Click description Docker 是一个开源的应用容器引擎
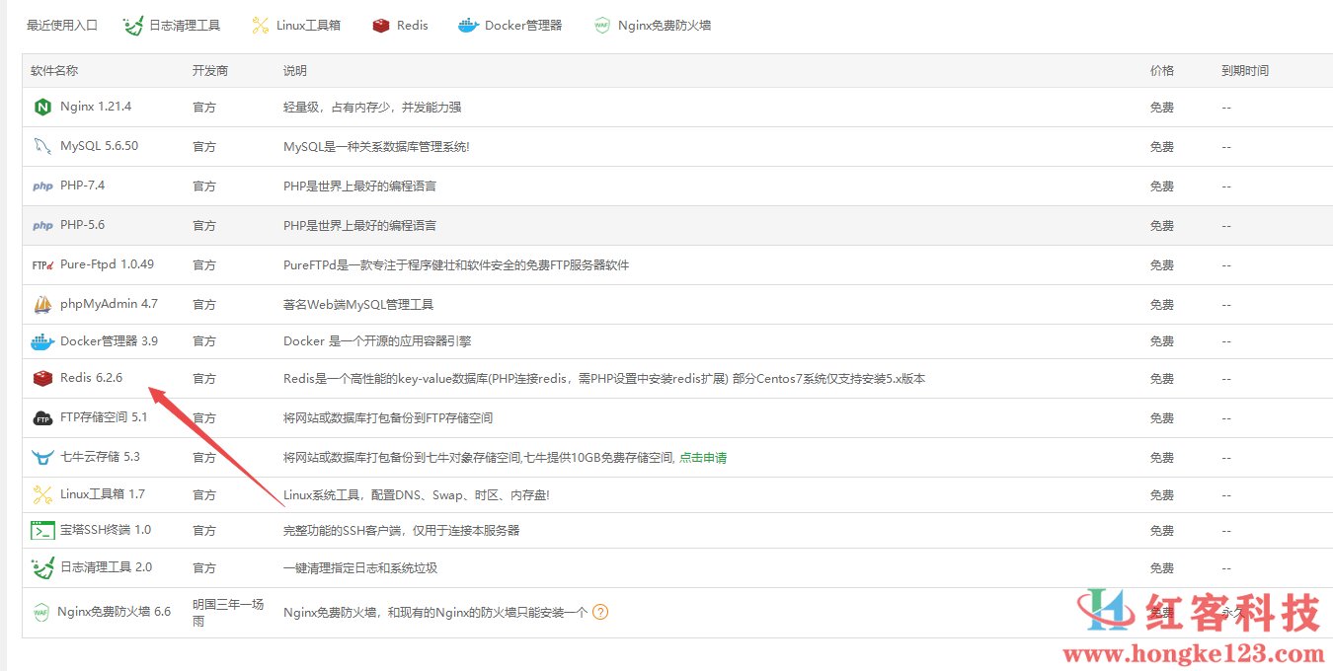 point(377,341)
